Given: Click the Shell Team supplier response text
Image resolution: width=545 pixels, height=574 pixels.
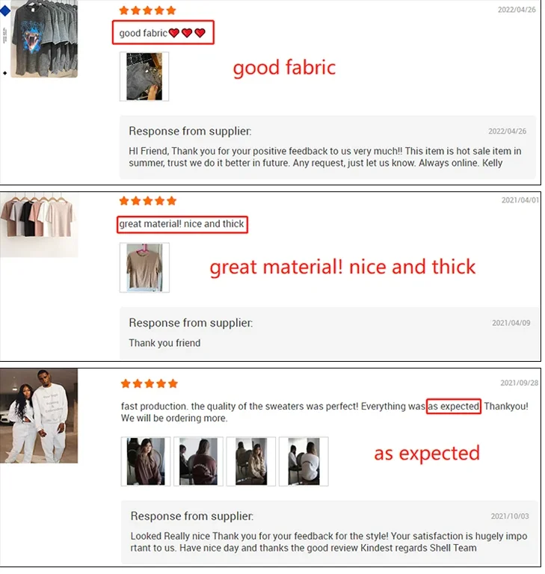Looking at the screenshot, I should 328,542.
